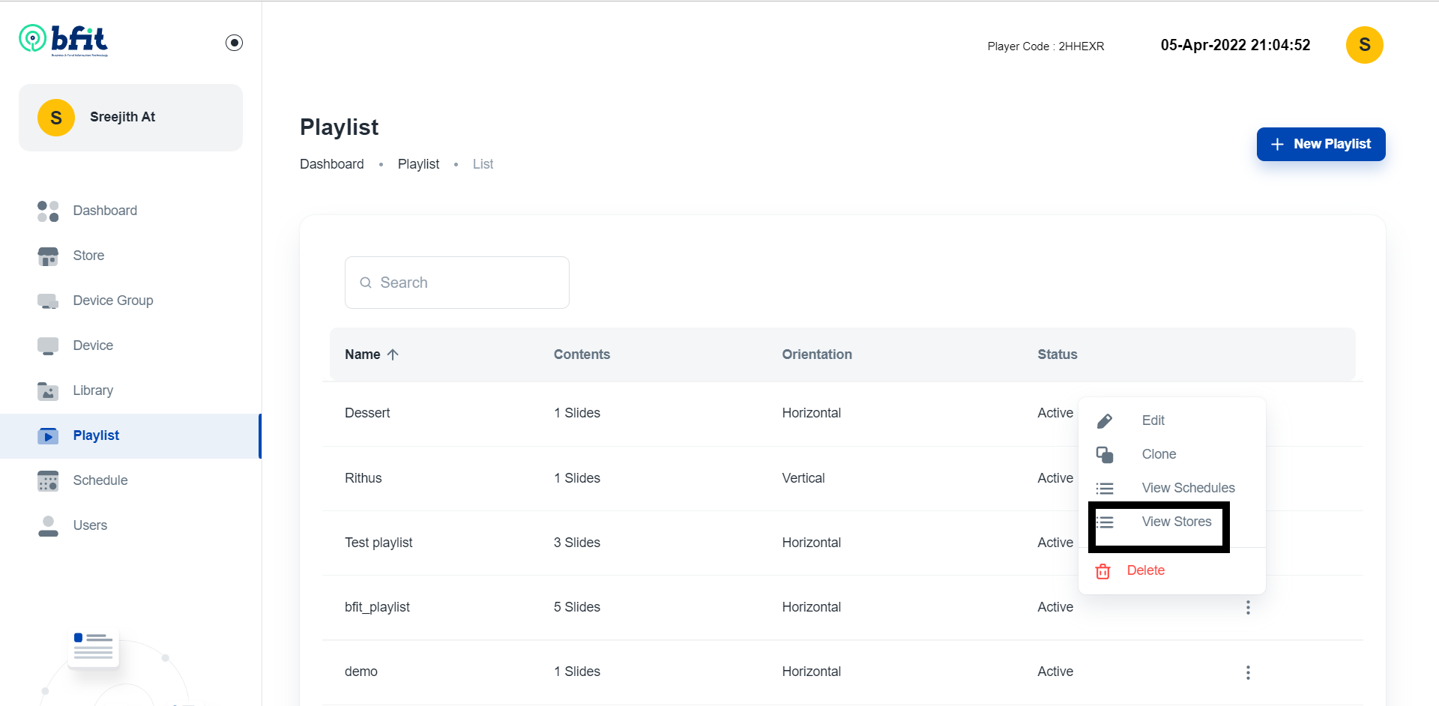
Task: Focus the Search input field
Action: (x=457, y=283)
